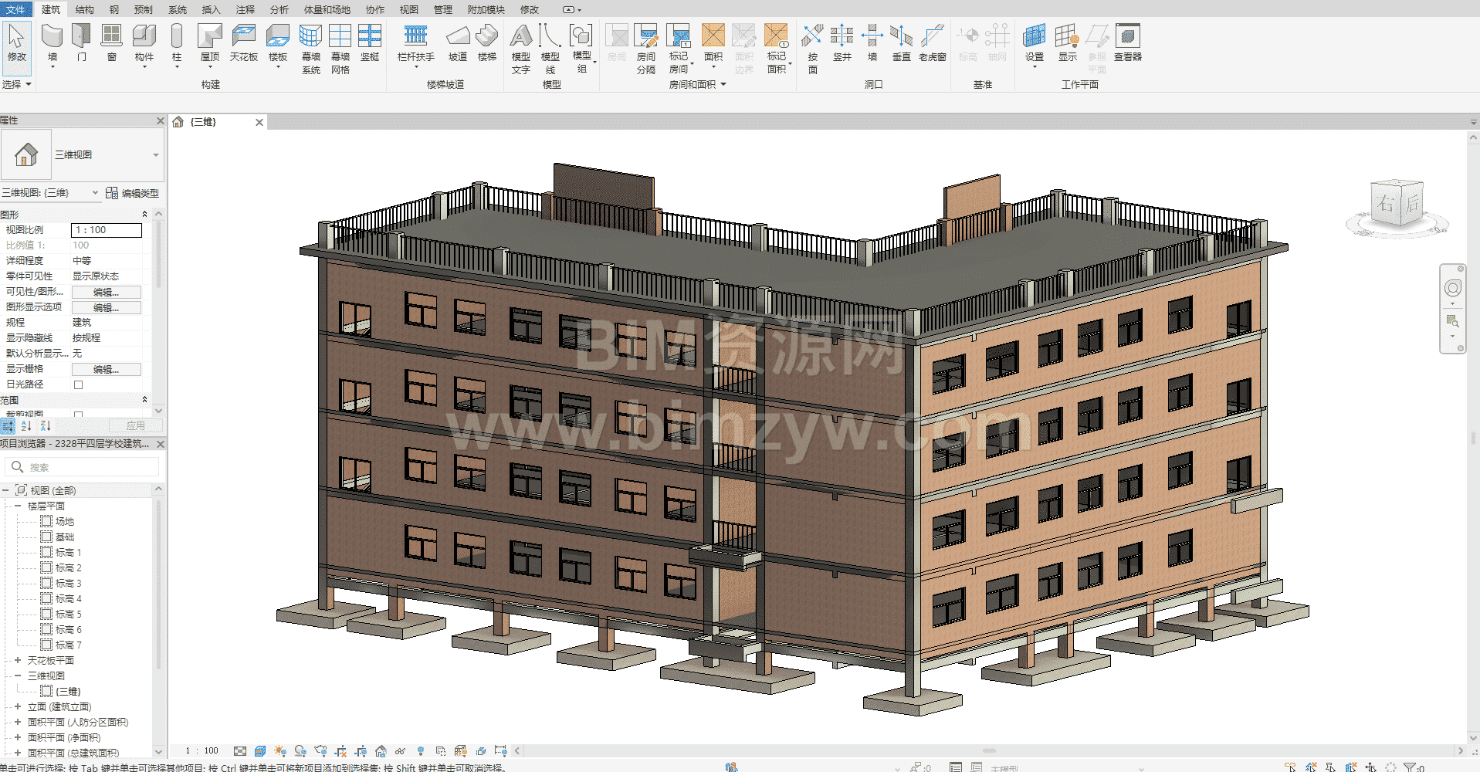This screenshot has height=772, width=1480.
Task: Open the 标高 1 floor plan
Action: click(68, 553)
